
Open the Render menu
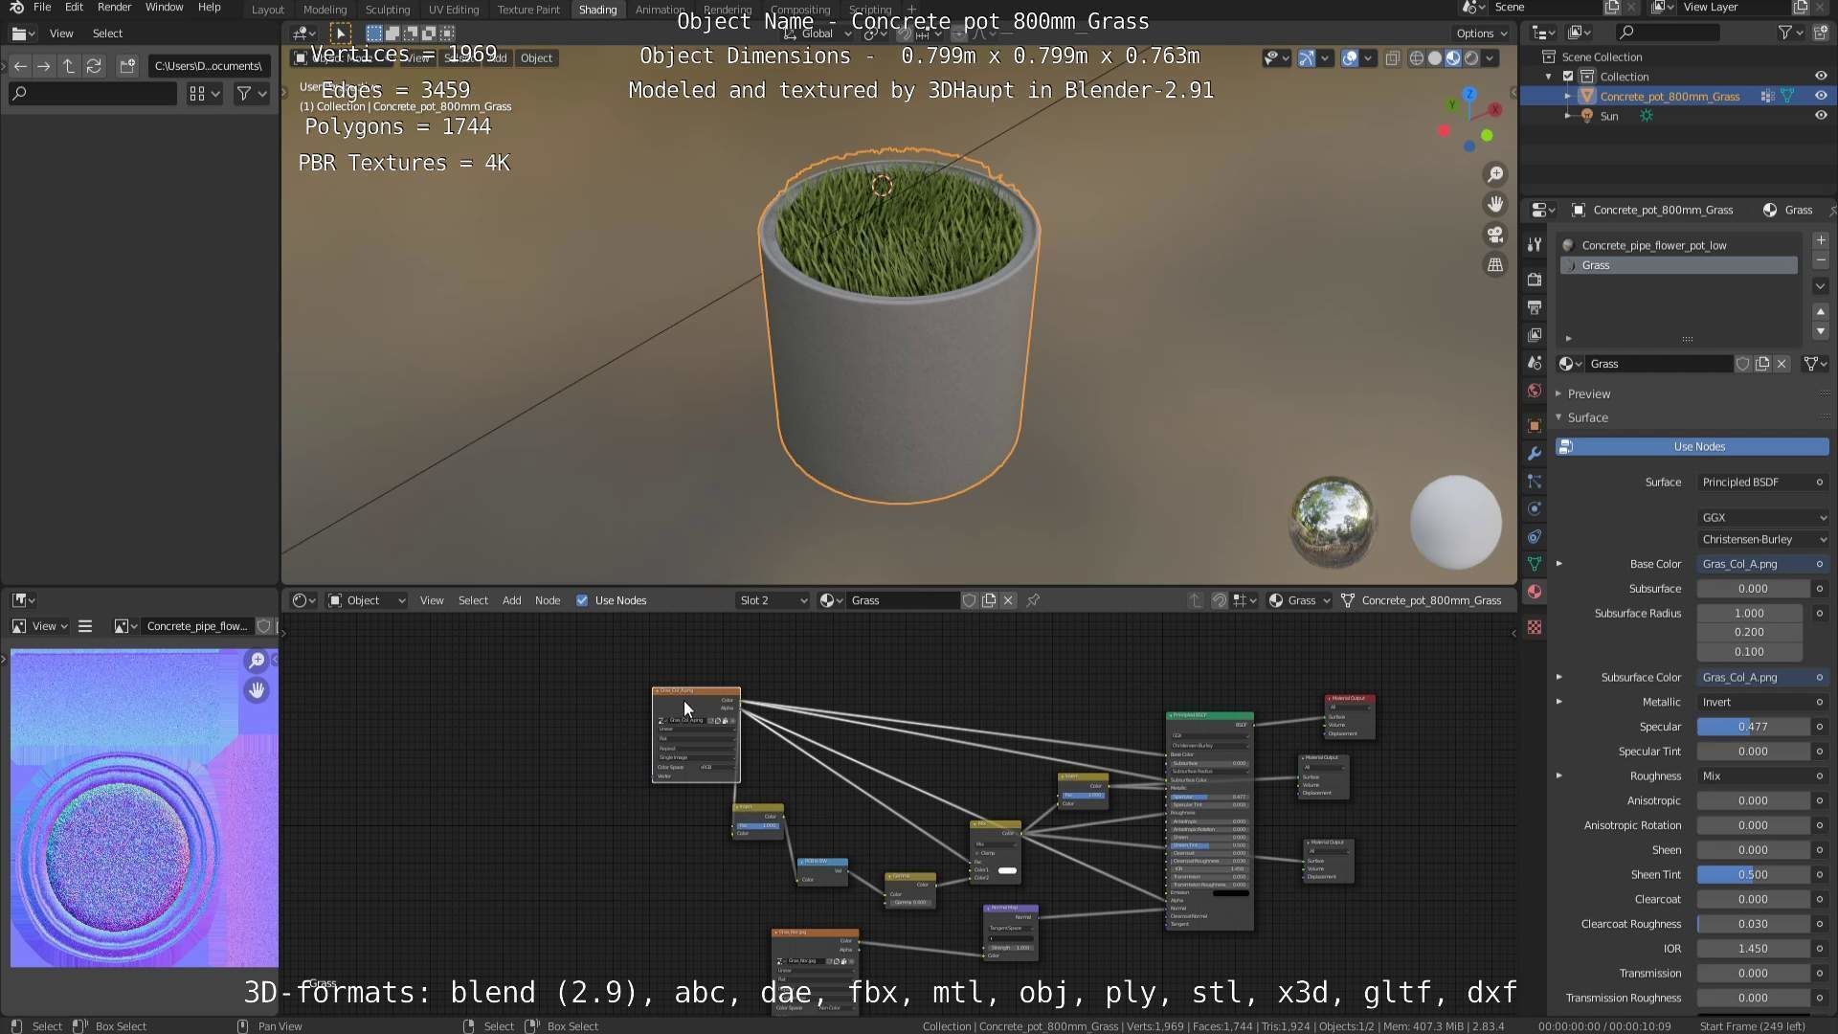click(114, 7)
